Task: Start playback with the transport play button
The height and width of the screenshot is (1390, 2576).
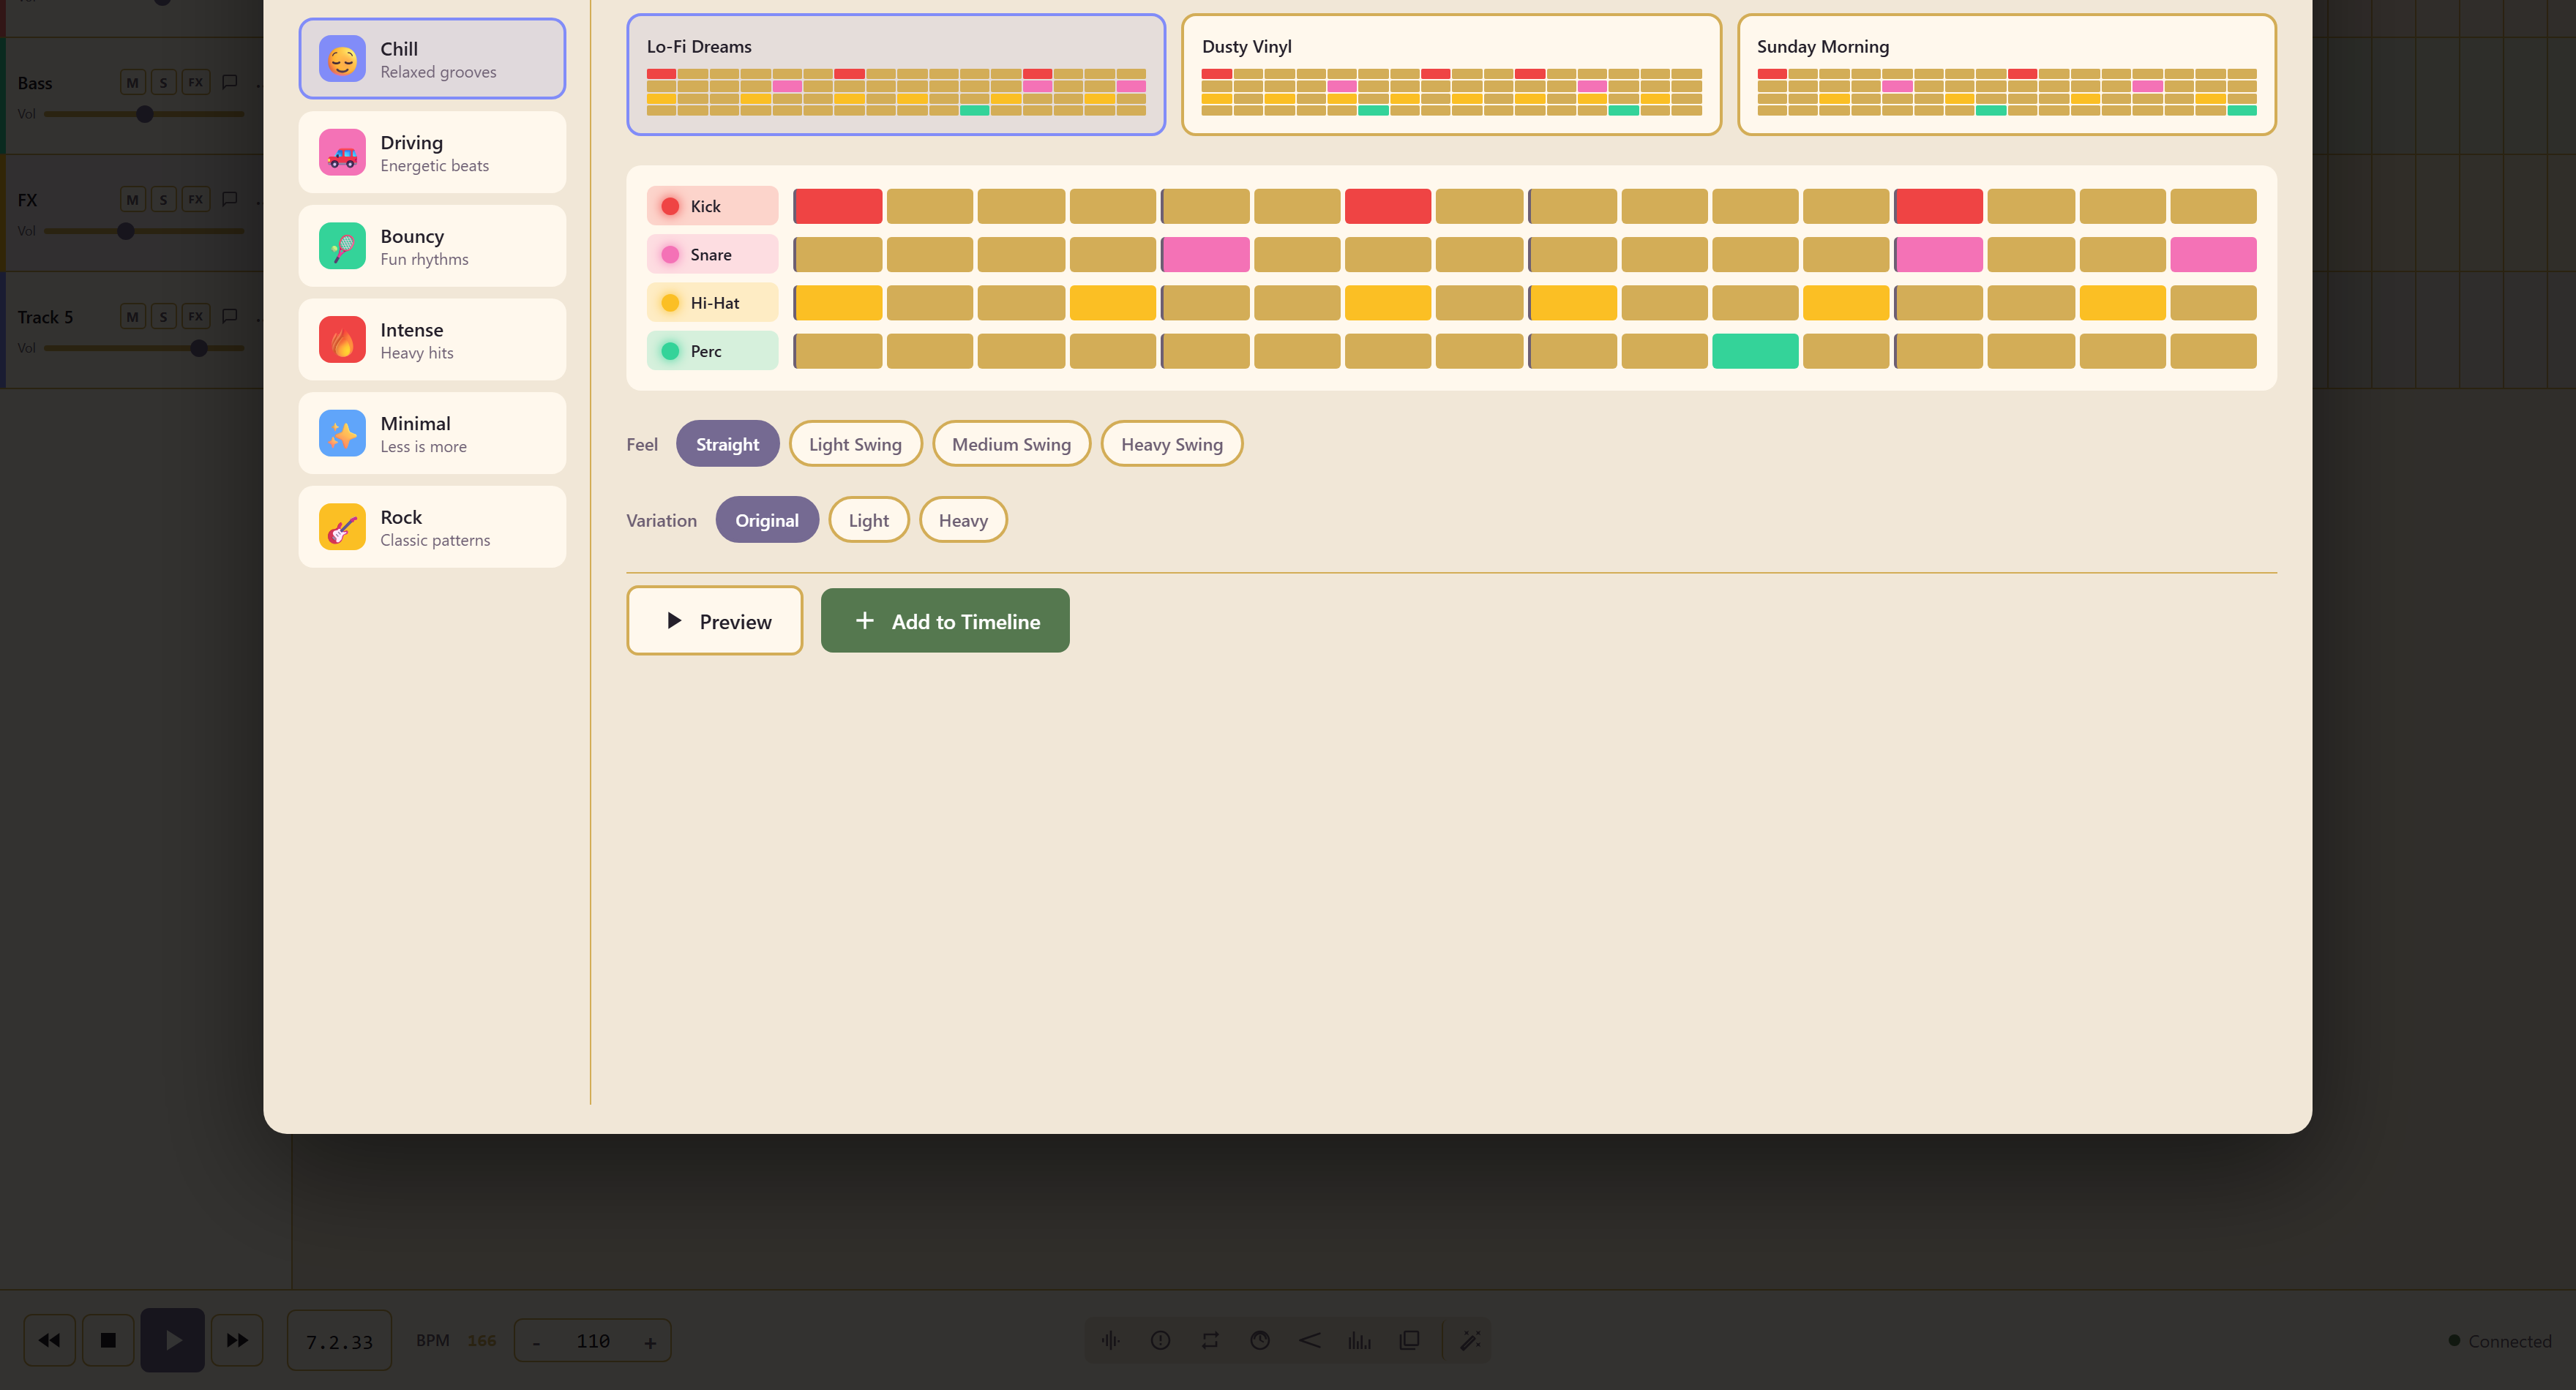Action: pyautogui.click(x=173, y=1340)
